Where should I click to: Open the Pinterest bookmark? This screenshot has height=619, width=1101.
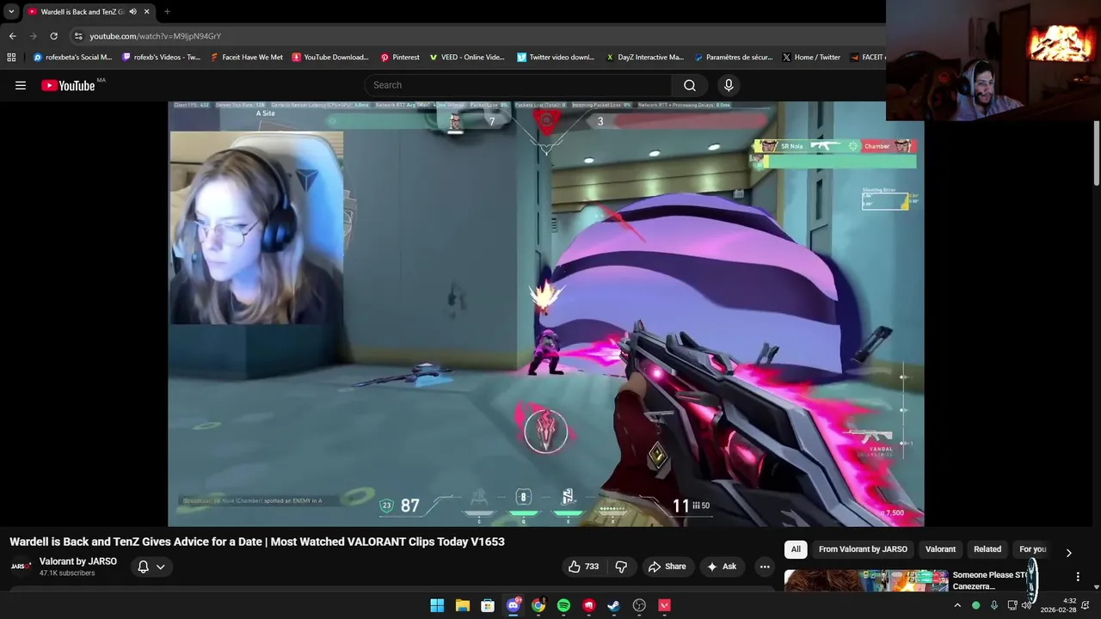pyautogui.click(x=400, y=58)
